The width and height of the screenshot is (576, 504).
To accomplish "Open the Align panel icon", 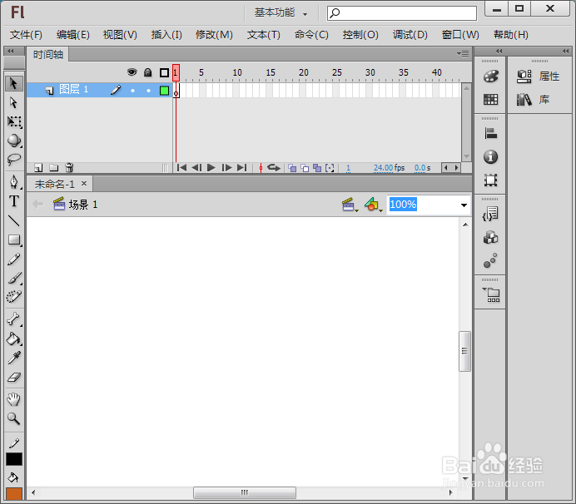I will click(490, 134).
